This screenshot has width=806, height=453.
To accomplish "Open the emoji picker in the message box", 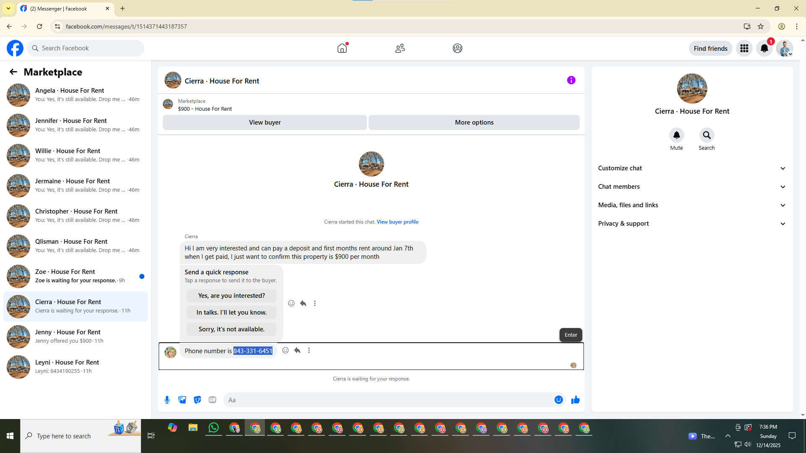I will coord(558,400).
